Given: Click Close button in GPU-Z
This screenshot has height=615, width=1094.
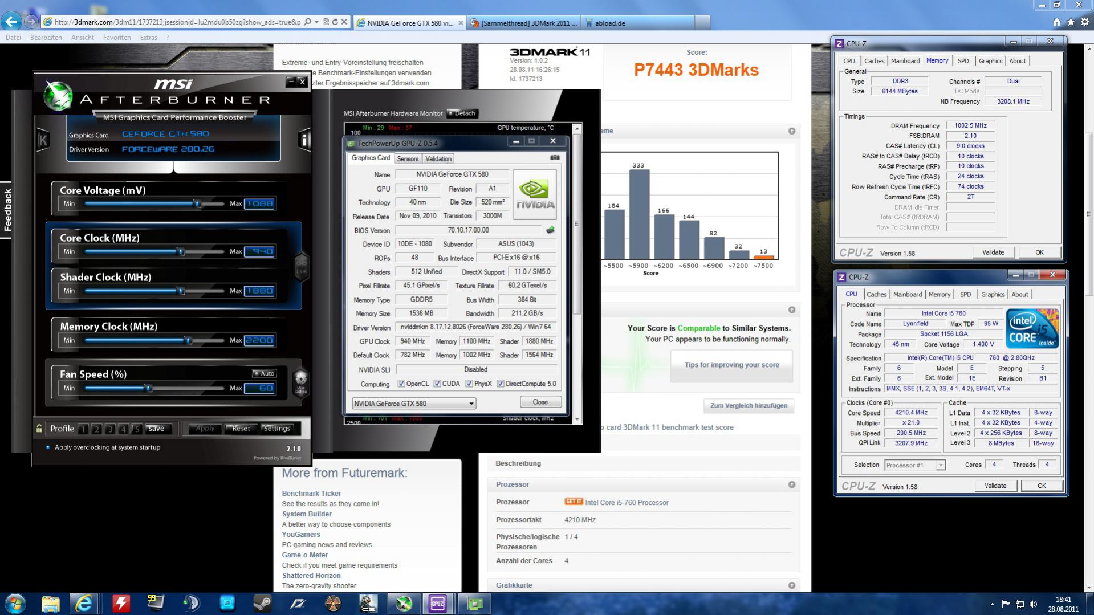Looking at the screenshot, I should [540, 402].
